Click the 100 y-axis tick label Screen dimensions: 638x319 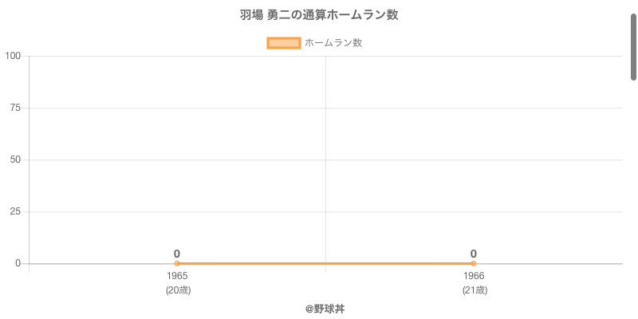[13, 56]
